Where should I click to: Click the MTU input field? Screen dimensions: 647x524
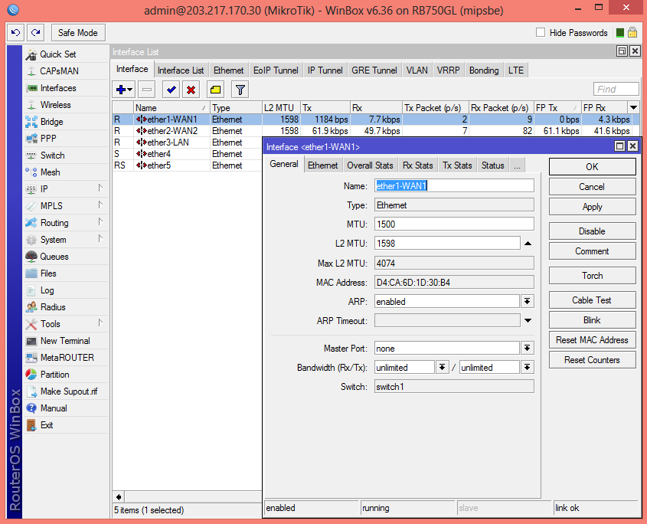click(x=454, y=224)
